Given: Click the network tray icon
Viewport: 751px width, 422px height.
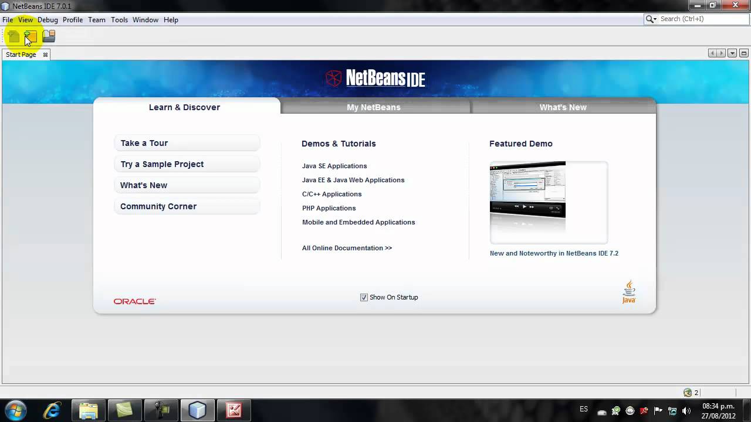Looking at the screenshot, I should click(672, 410).
